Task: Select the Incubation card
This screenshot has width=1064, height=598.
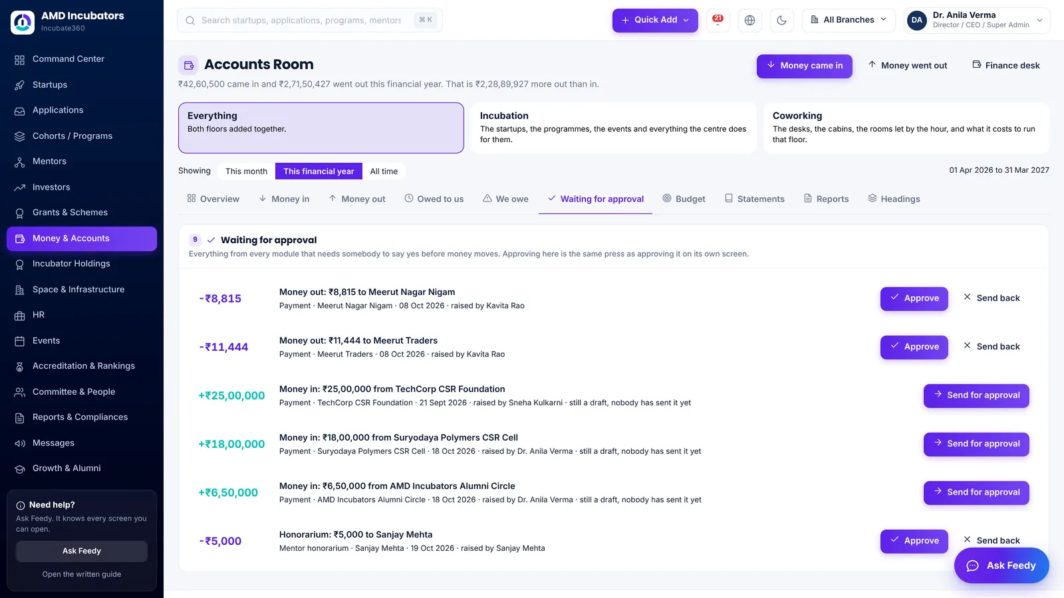Action: click(x=613, y=128)
